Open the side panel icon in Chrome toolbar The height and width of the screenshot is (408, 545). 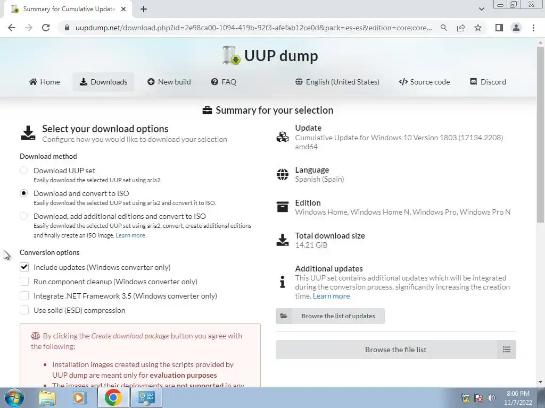click(499, 28)
